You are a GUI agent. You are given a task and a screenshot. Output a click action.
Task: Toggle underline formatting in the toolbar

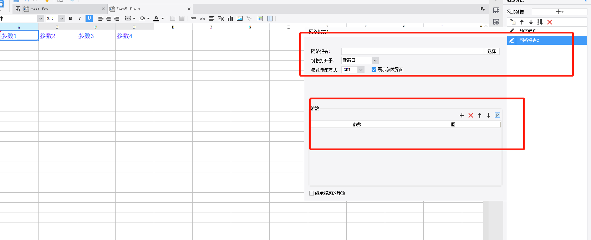point(89,19)
